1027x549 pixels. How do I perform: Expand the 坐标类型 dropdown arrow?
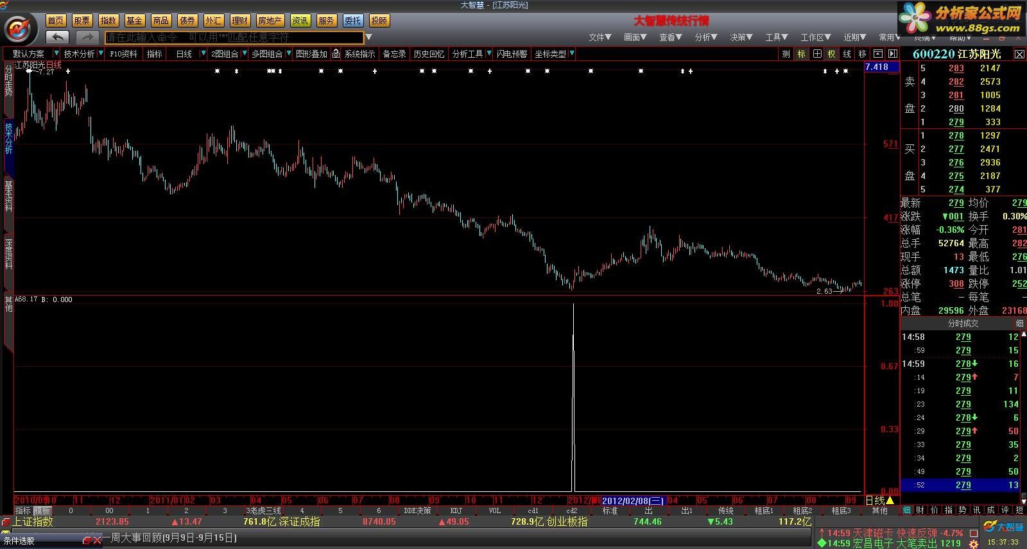(572, 54)
